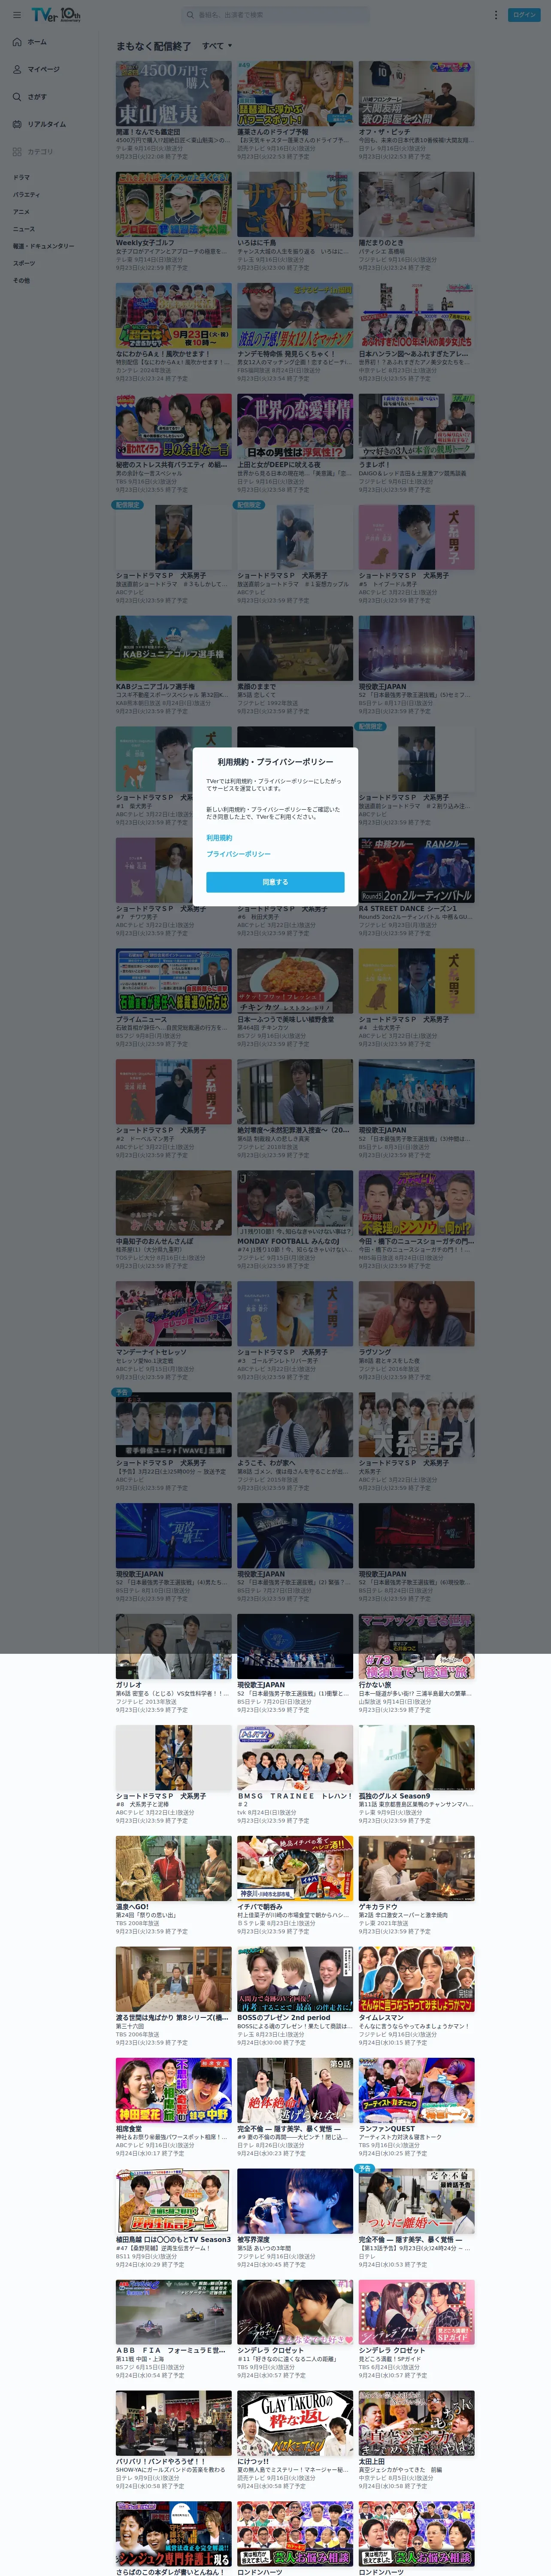The image size is (551, 2576).
Task: Open MONDAY FOOTBALL みんなのJ thumbnail
Action: (295, 1203)
